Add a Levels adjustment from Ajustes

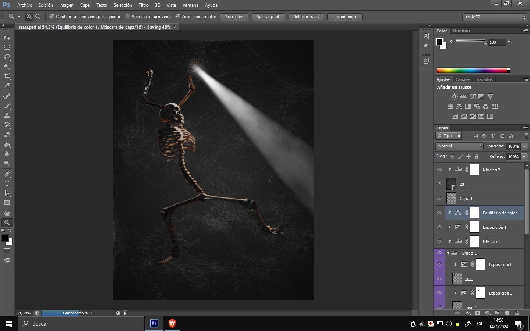pyautogui.click(x=464, y=97)
